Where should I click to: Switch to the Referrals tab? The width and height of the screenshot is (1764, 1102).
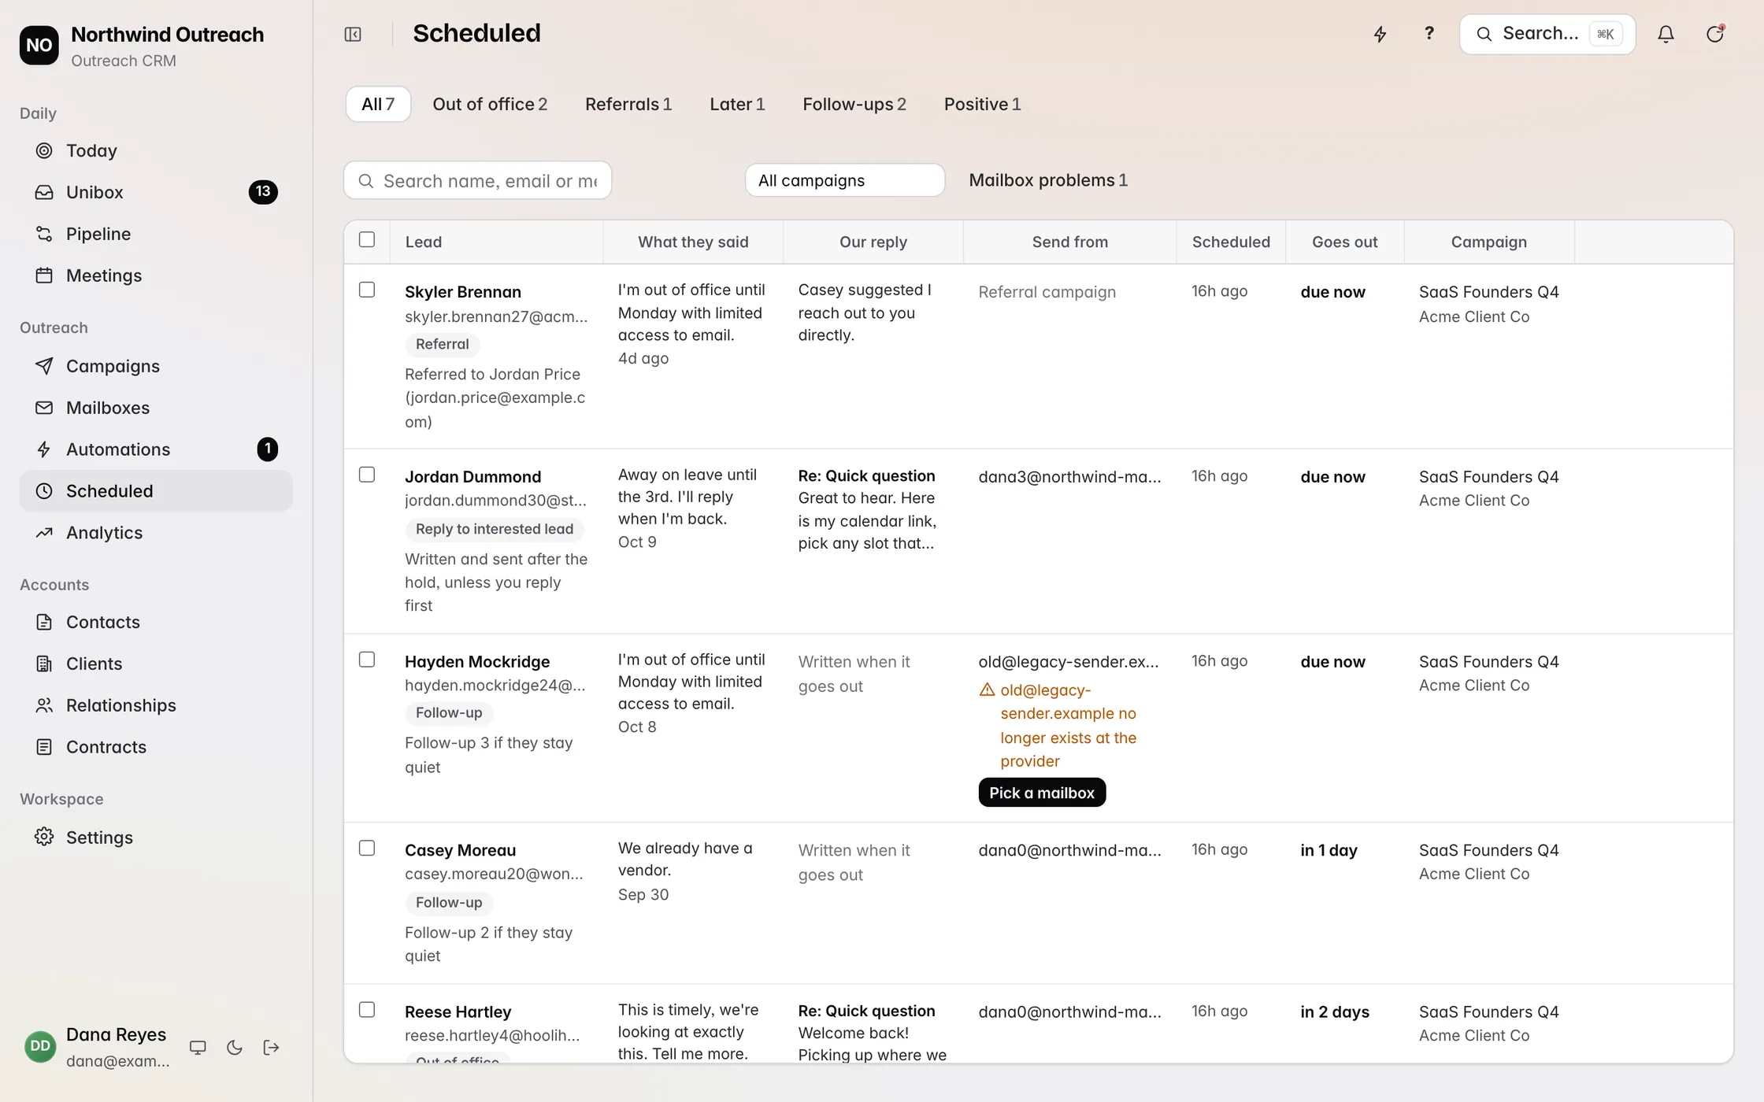(x=628, y=104)
